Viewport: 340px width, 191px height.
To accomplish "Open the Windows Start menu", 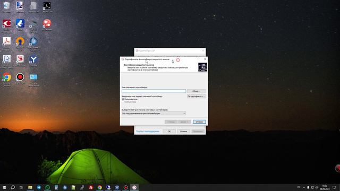I will pos(4,187).
